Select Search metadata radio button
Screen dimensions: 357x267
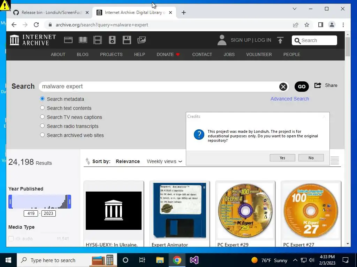[42, 99]
